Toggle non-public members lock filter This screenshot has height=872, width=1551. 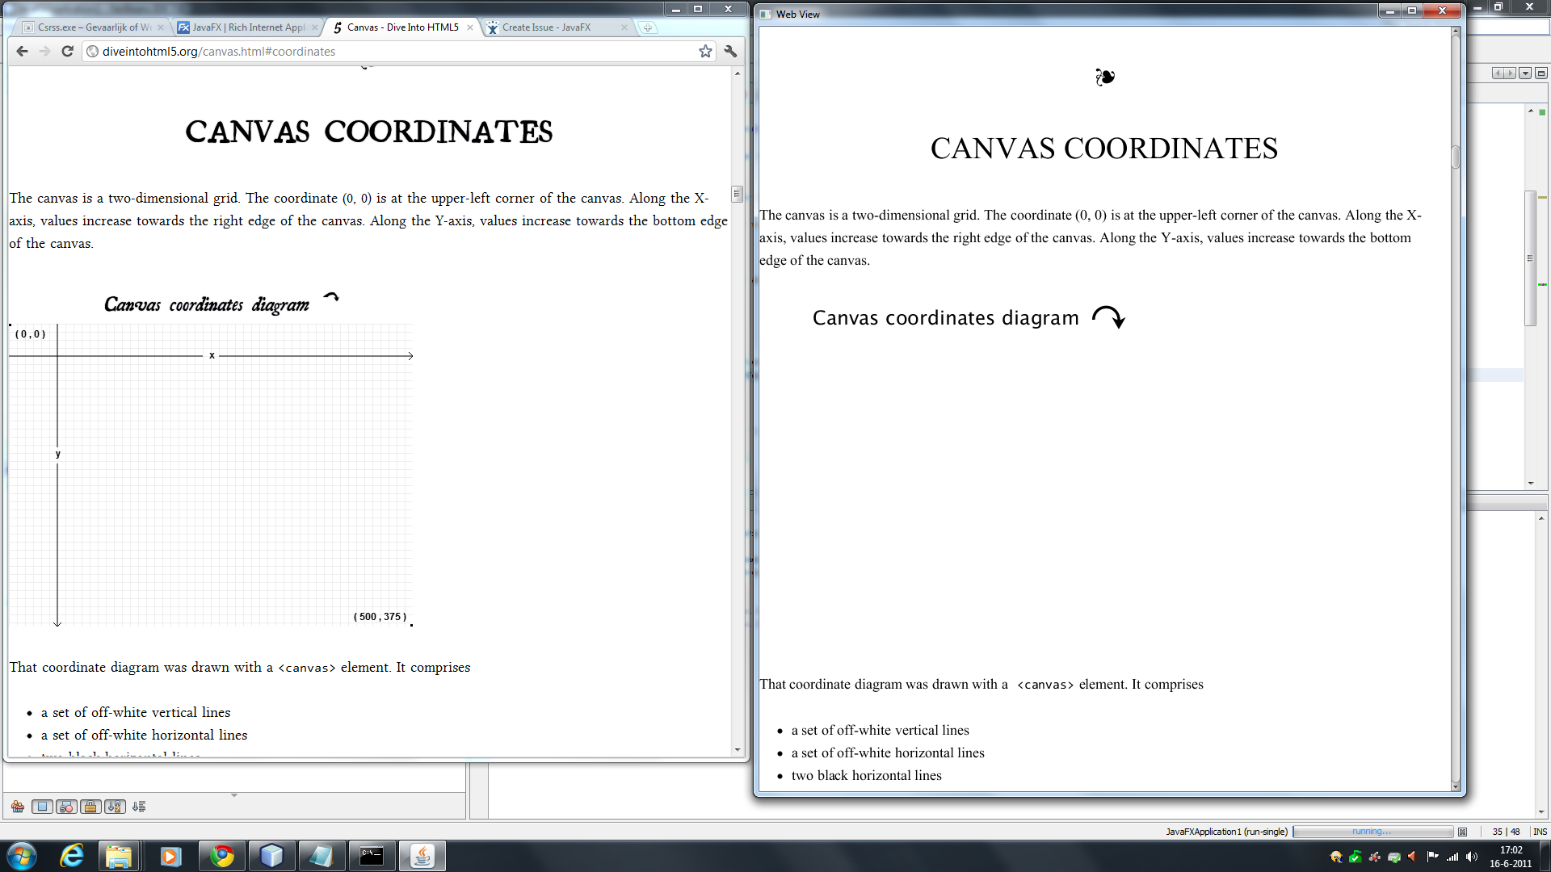point(91,807)
